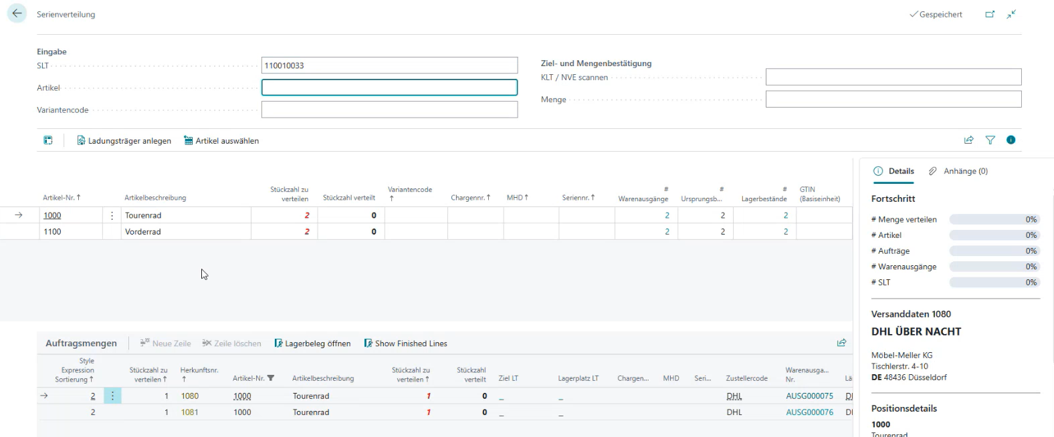Open page in new window icon
Screen dimensions: 1054x437
[990, 14]
